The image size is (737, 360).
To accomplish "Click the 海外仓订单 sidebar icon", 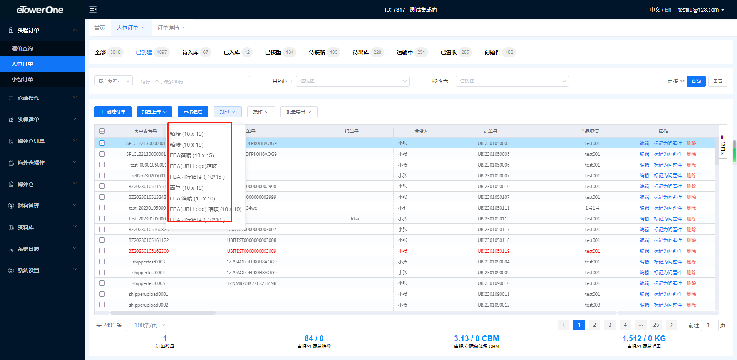I will click(x=11, y=141).
